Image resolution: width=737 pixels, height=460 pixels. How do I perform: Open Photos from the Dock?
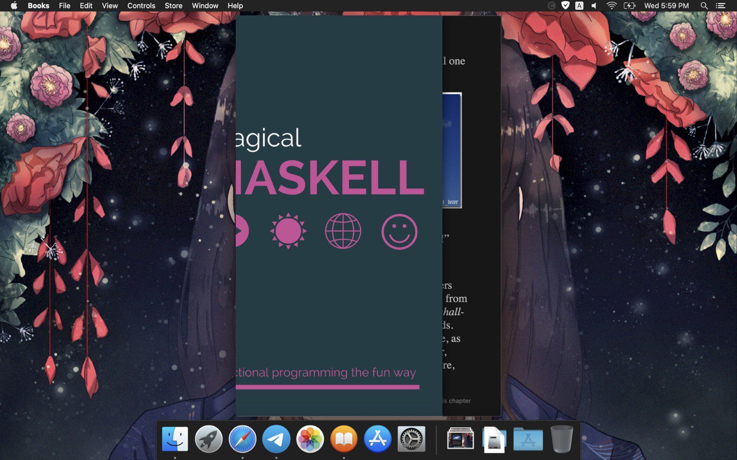point(310,439)
